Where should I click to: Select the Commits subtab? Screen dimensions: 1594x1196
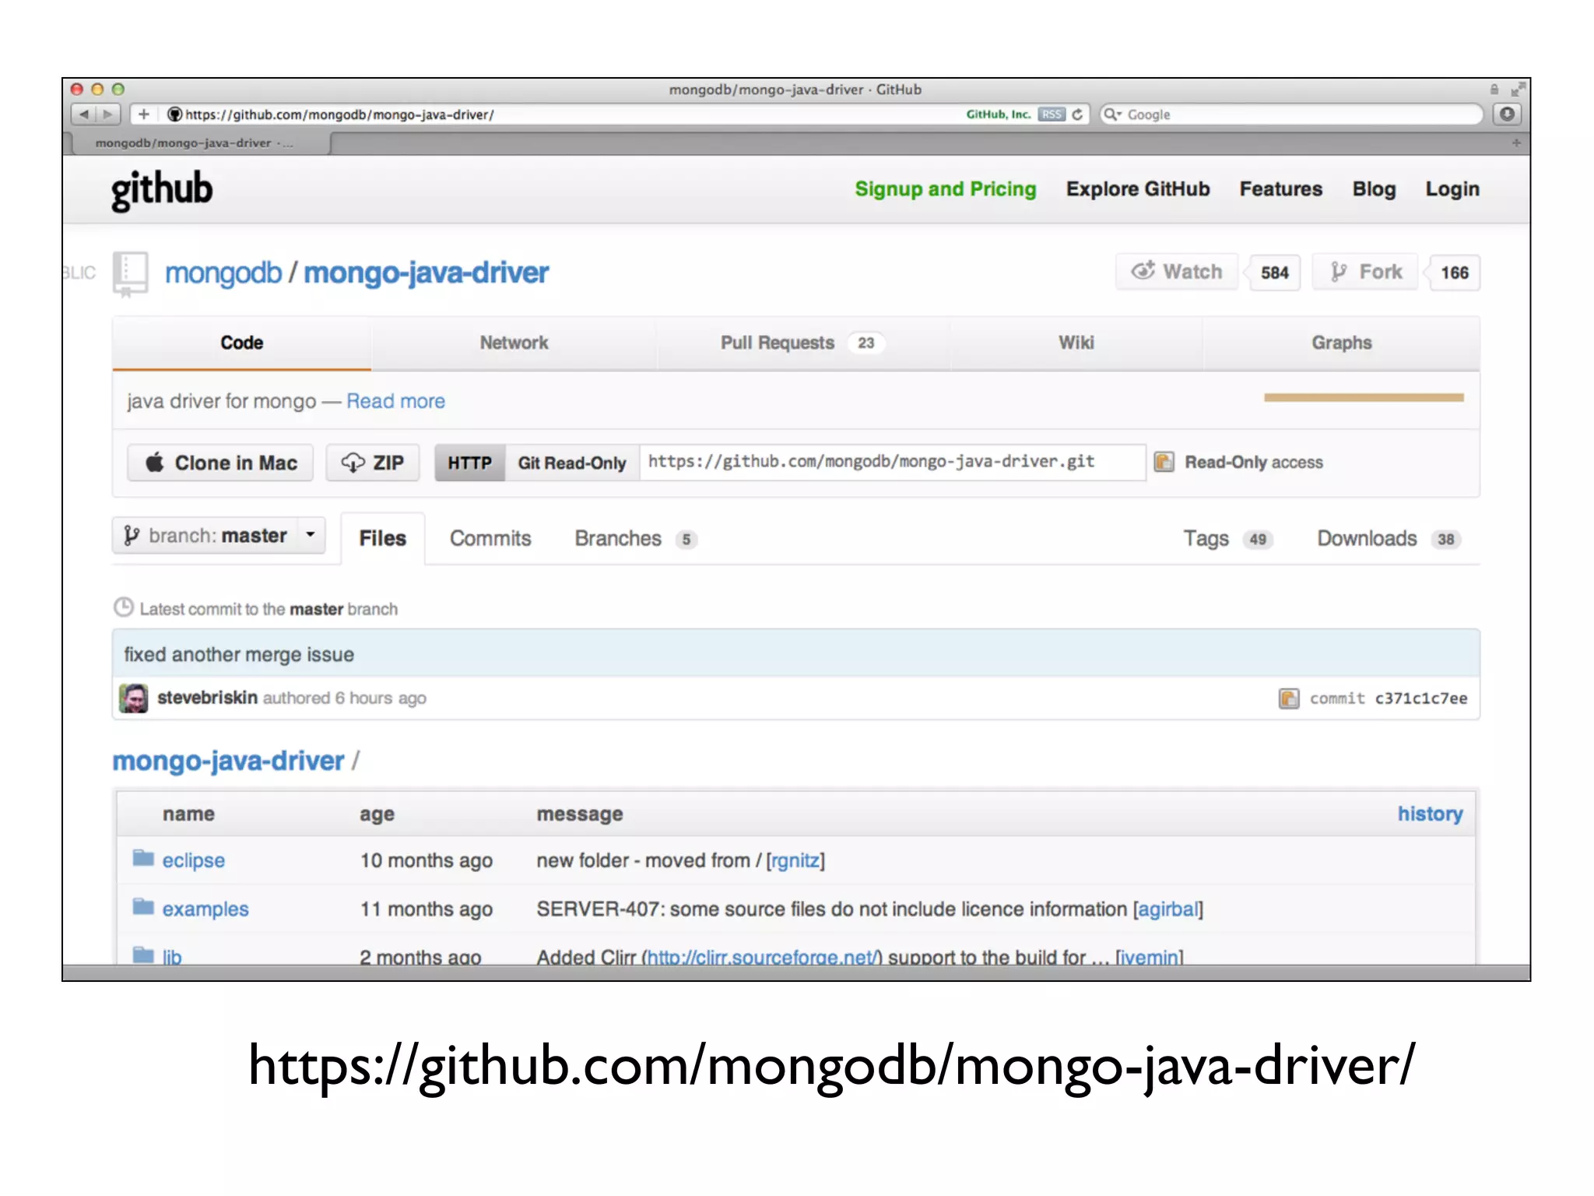(490, 538)
